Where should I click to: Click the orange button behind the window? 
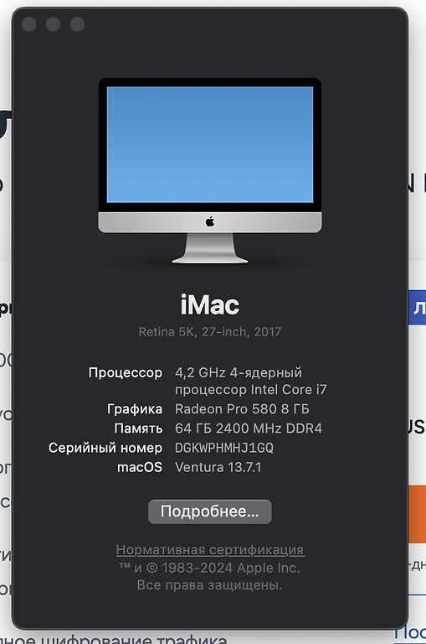point(417,514)
